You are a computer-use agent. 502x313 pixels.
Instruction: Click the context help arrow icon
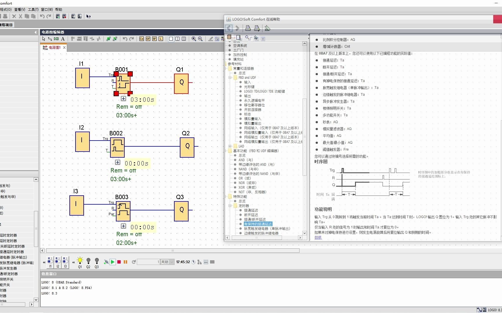[89, 17]
